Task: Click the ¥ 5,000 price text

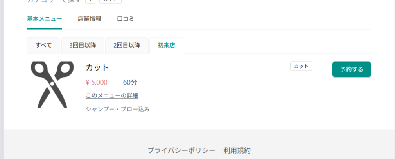Action: pos(96,82)
